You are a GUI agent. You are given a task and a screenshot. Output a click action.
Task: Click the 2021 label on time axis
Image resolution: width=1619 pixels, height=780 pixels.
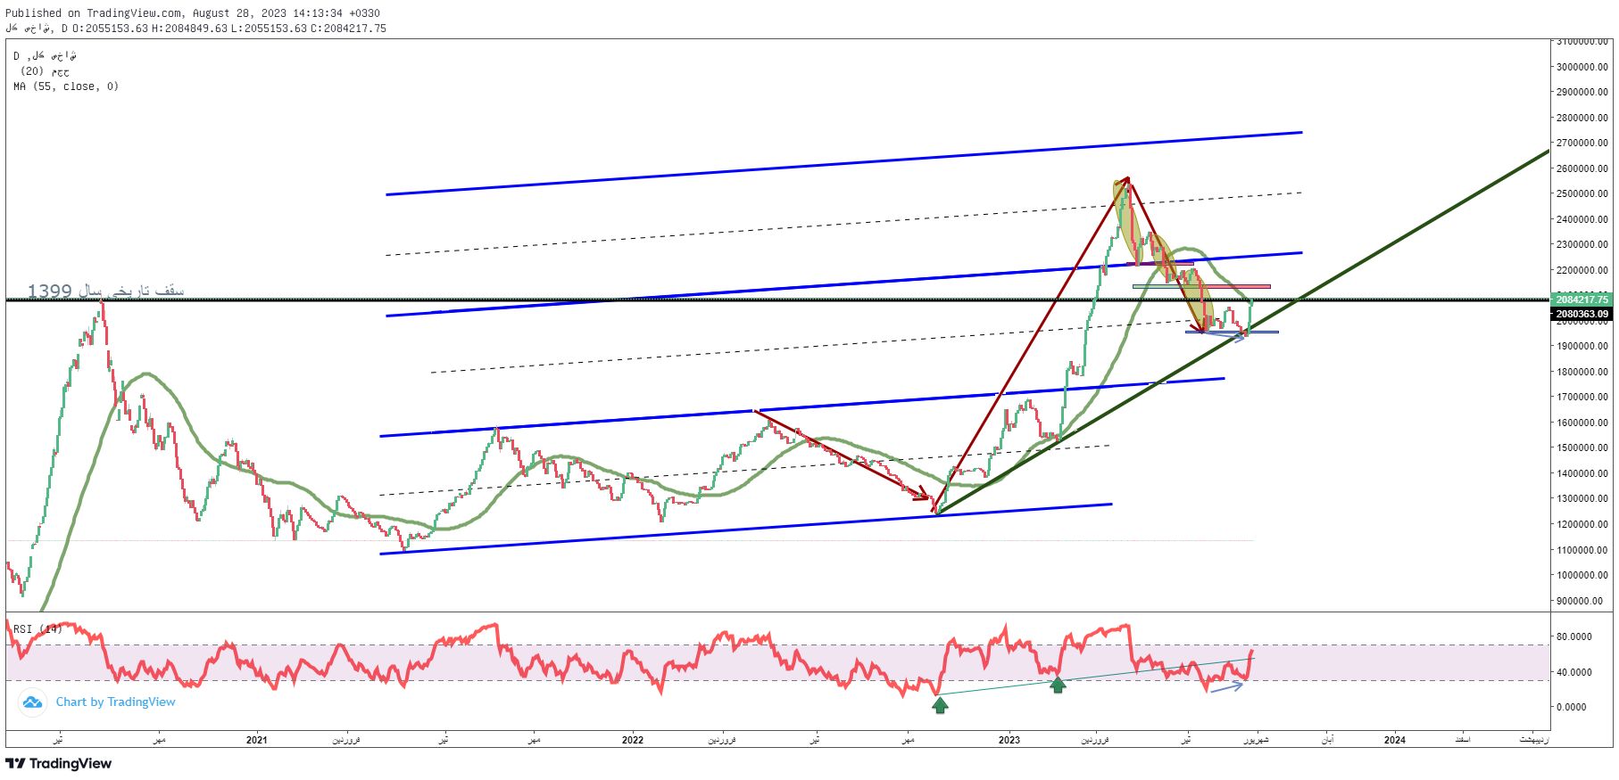tap(256, 740)
